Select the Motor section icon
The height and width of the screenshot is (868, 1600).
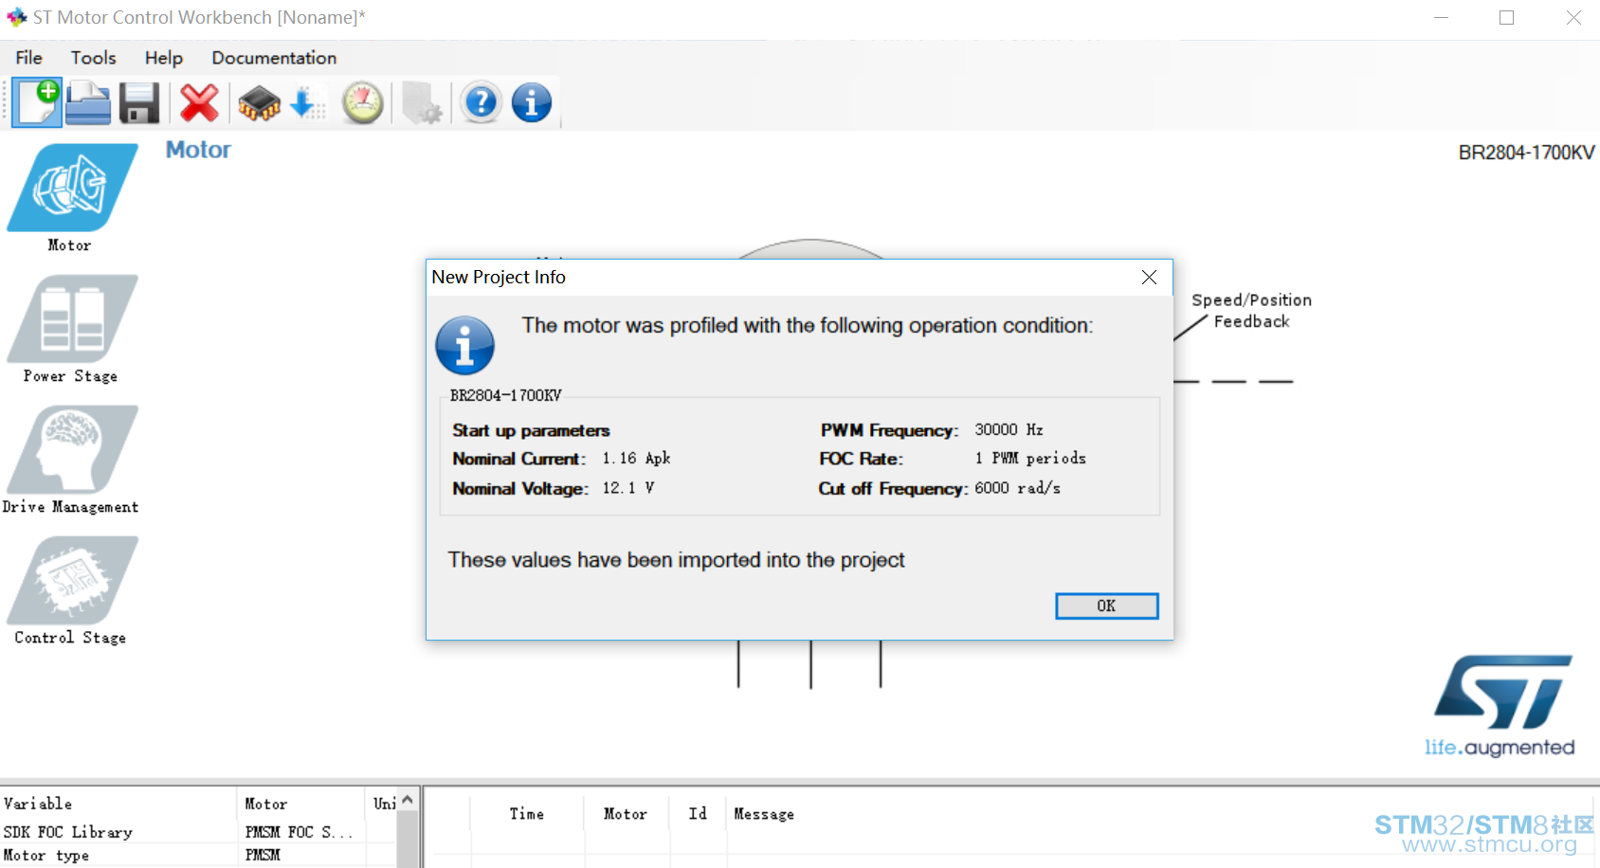72,188
